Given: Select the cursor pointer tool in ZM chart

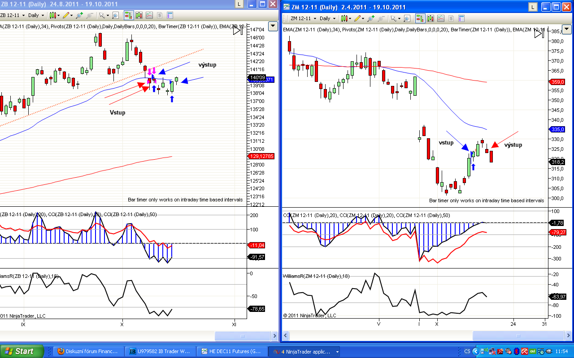Looking at the screenshot, I should point(393,18).
